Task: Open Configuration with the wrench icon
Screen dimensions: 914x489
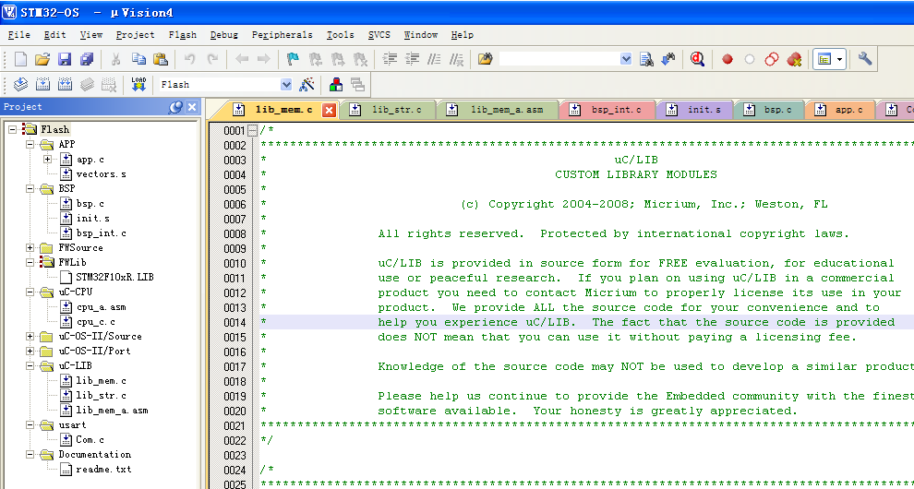Action: (x=865, y=59)
